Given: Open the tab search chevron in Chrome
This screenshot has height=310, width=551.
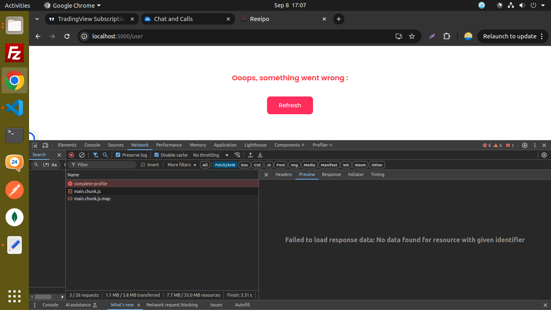Looking at the screenshot, I should [x=37, y=19].
